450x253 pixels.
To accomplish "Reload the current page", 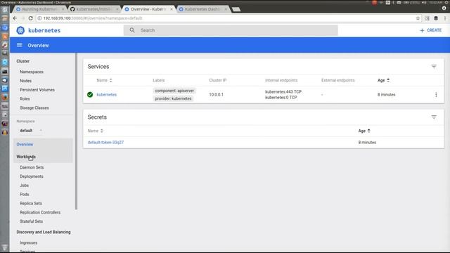I will click(x=30, y=18).
